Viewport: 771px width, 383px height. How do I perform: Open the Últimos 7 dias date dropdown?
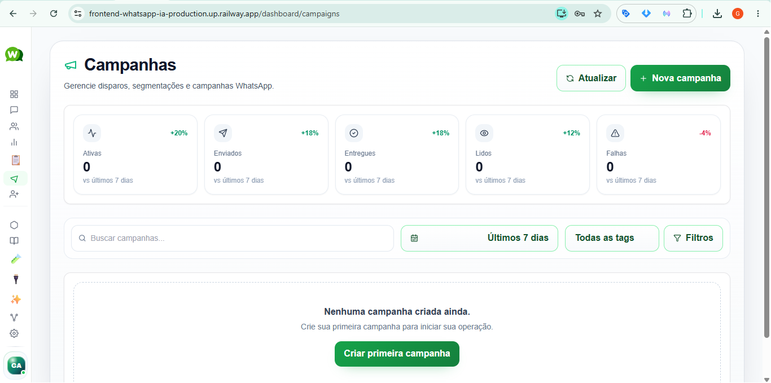479,238
